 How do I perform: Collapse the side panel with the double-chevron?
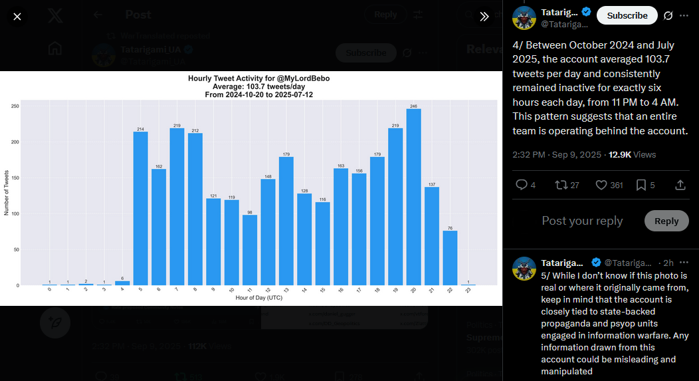pos(484,17)
